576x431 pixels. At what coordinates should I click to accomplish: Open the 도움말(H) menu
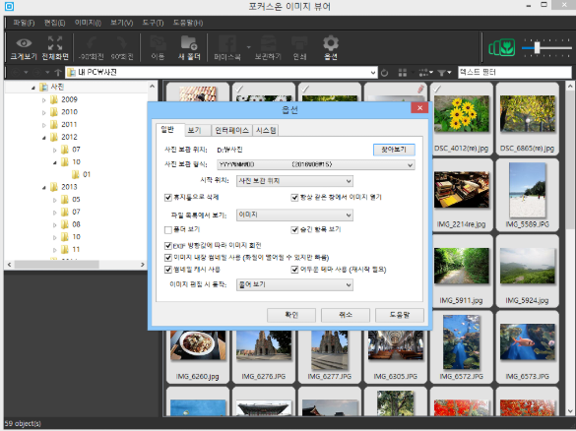coord(188,23)
